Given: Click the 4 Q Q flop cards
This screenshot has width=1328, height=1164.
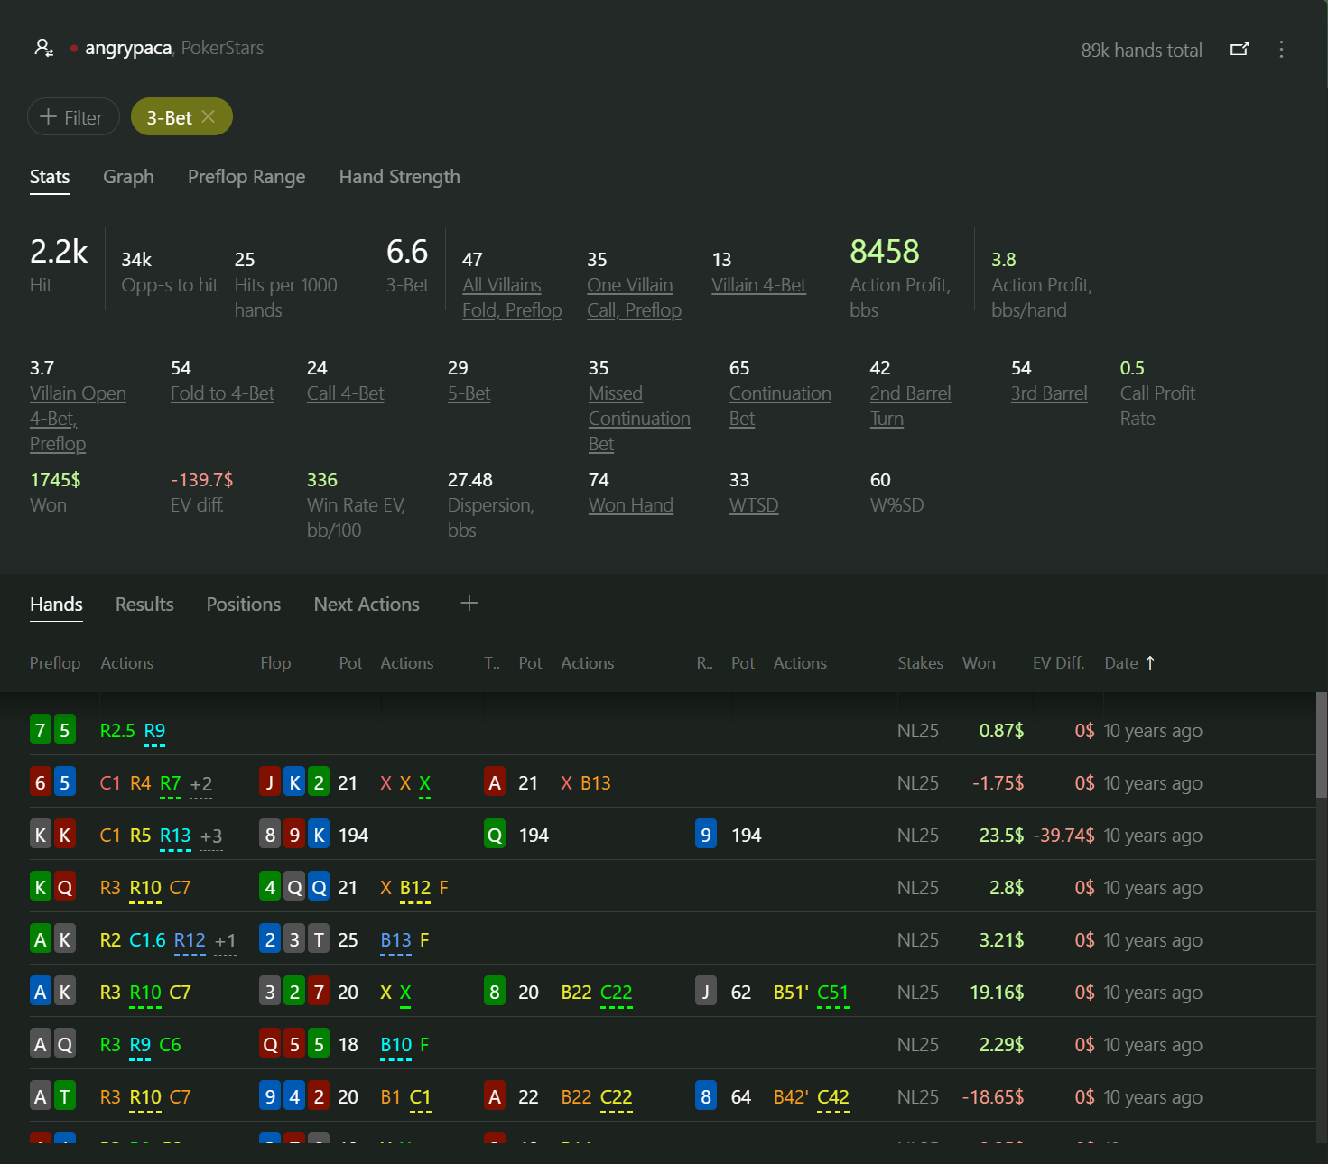Looking at the screenshot, I should 294,887.
